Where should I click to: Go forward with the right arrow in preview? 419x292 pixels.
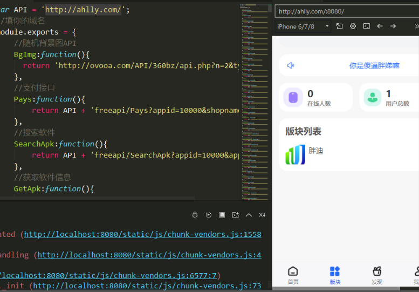(393, 26)
